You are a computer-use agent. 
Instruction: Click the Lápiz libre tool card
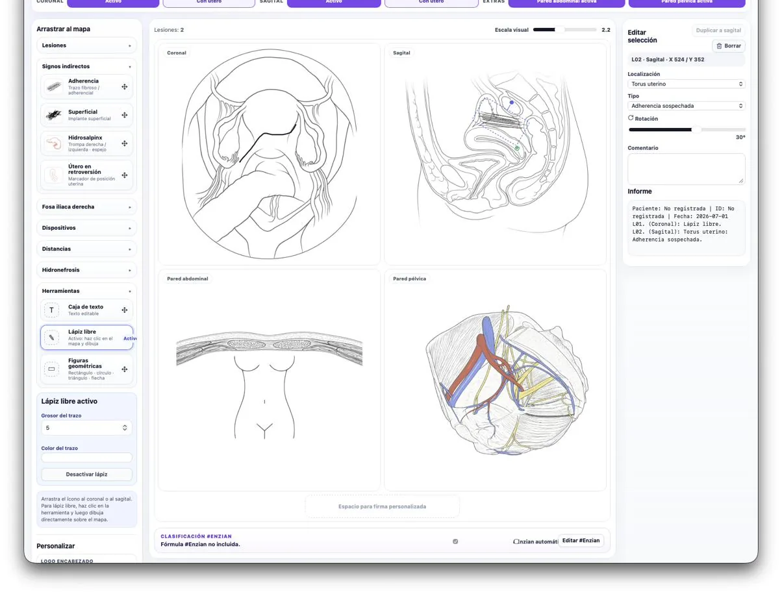86,338
